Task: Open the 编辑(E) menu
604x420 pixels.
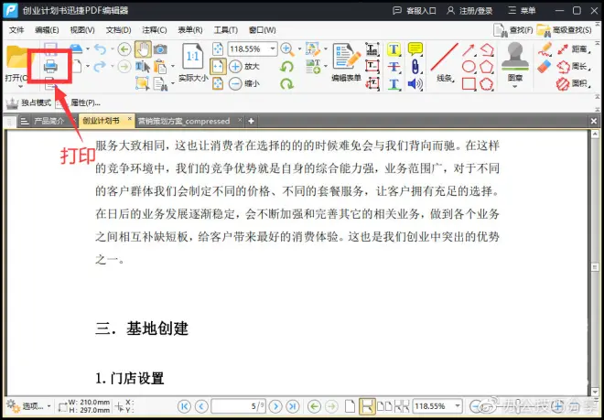Action: click(x=47, y=29)
